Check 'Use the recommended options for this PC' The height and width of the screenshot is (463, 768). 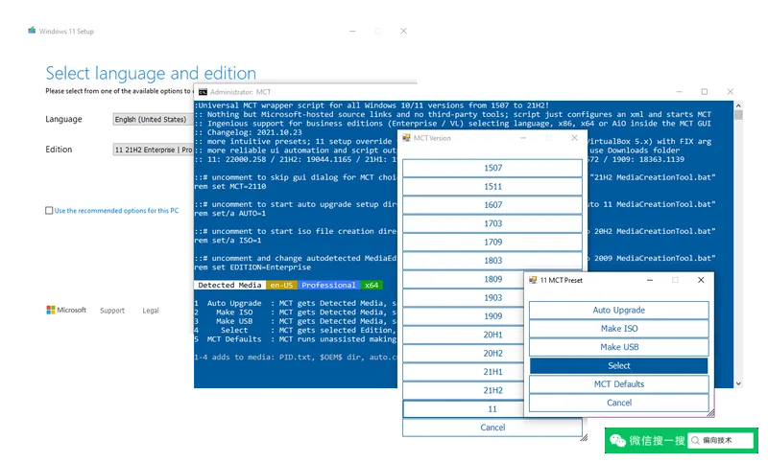coord(49,211)
